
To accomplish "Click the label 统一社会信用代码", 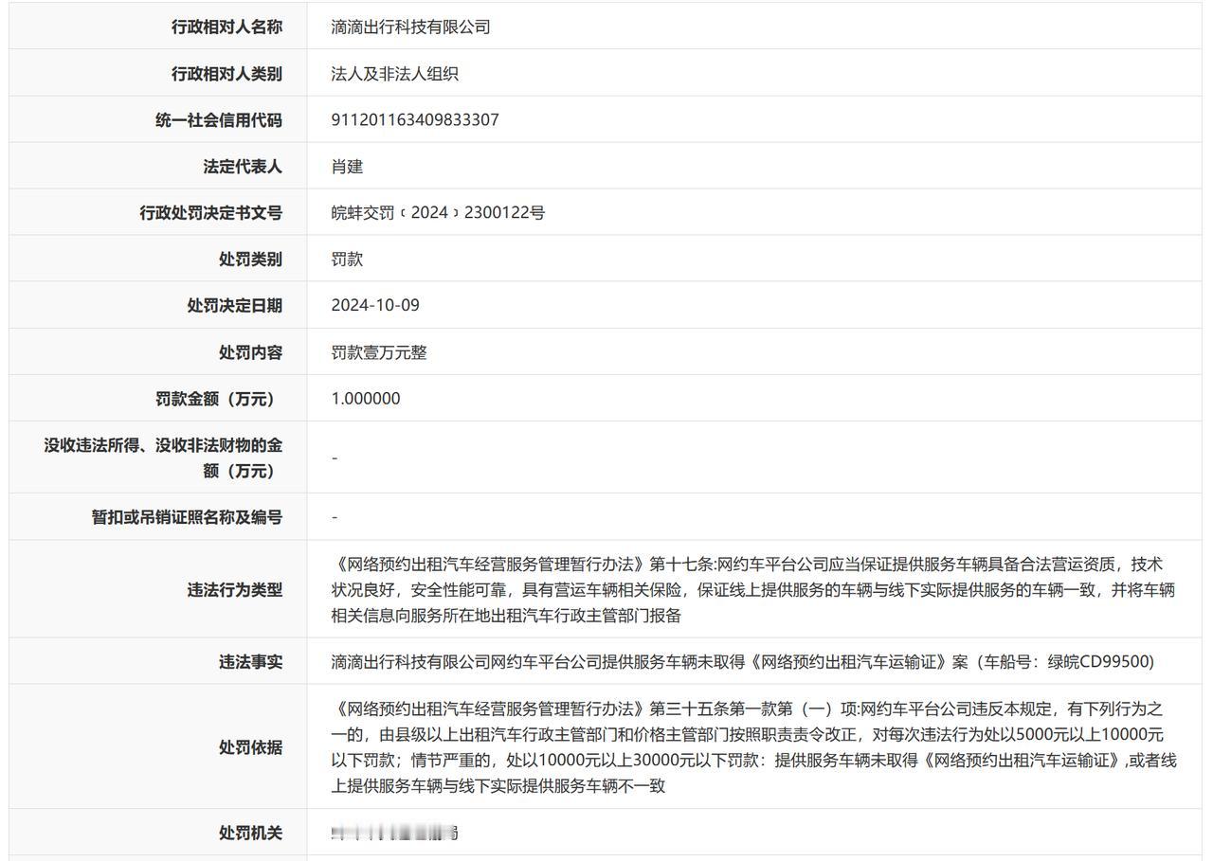I will tap(219, 120).
